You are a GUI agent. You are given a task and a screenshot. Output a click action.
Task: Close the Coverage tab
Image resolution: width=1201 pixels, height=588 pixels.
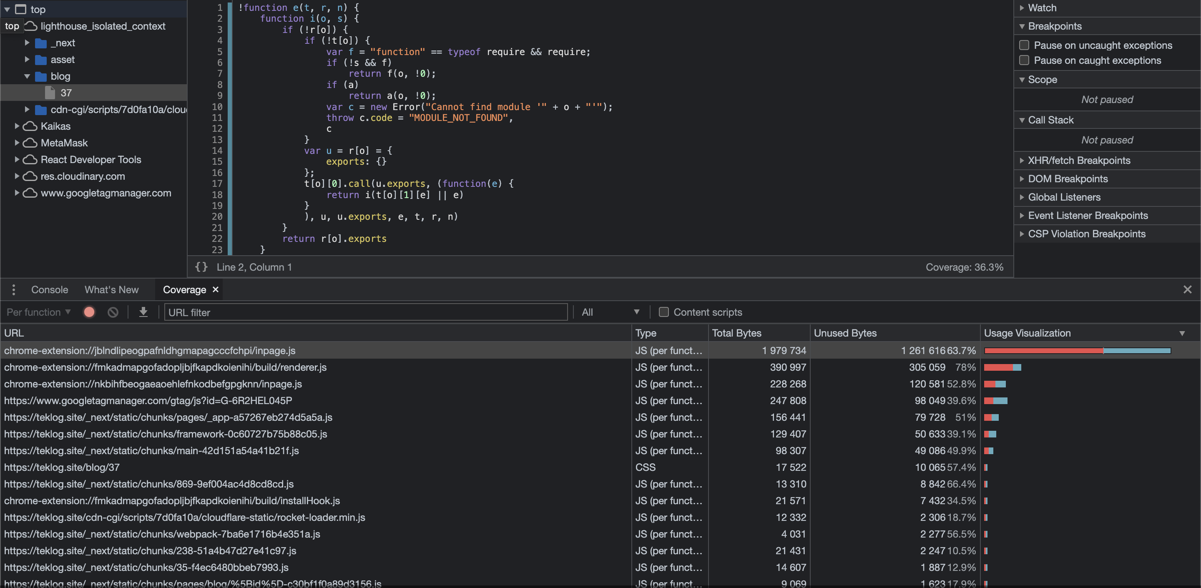(x=216, y=289)
